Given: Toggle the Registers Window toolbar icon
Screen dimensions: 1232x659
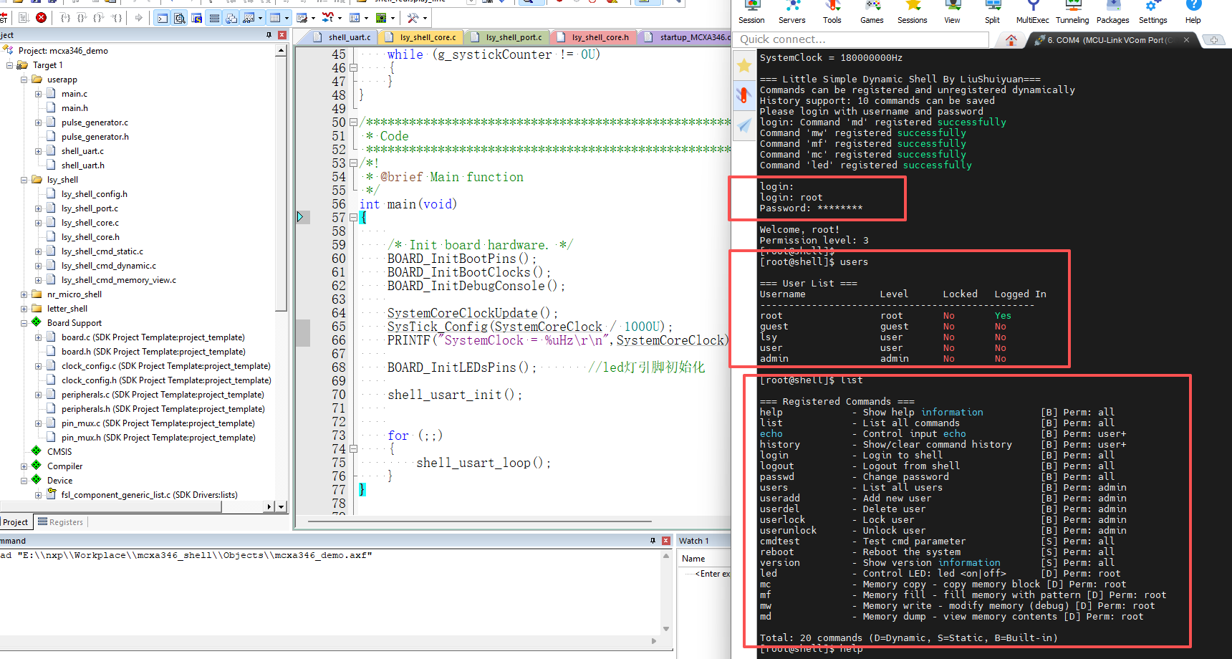Looking at the screenshot, I should pos(214,18).
